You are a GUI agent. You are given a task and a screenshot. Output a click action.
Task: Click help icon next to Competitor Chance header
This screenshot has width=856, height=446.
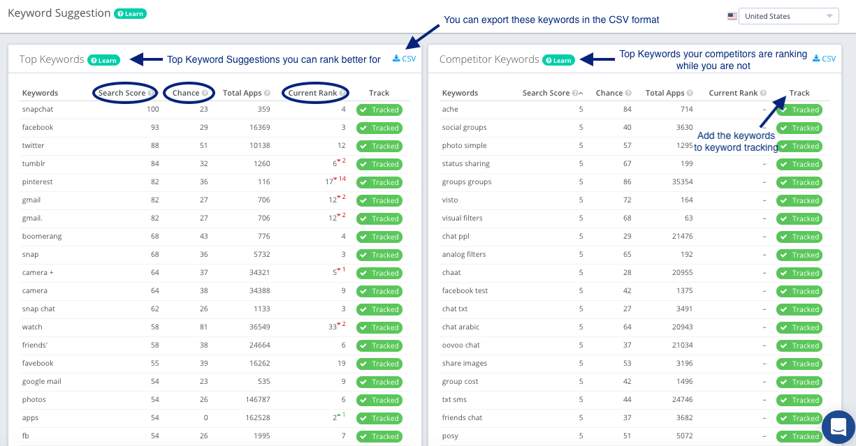coord(628,93)
